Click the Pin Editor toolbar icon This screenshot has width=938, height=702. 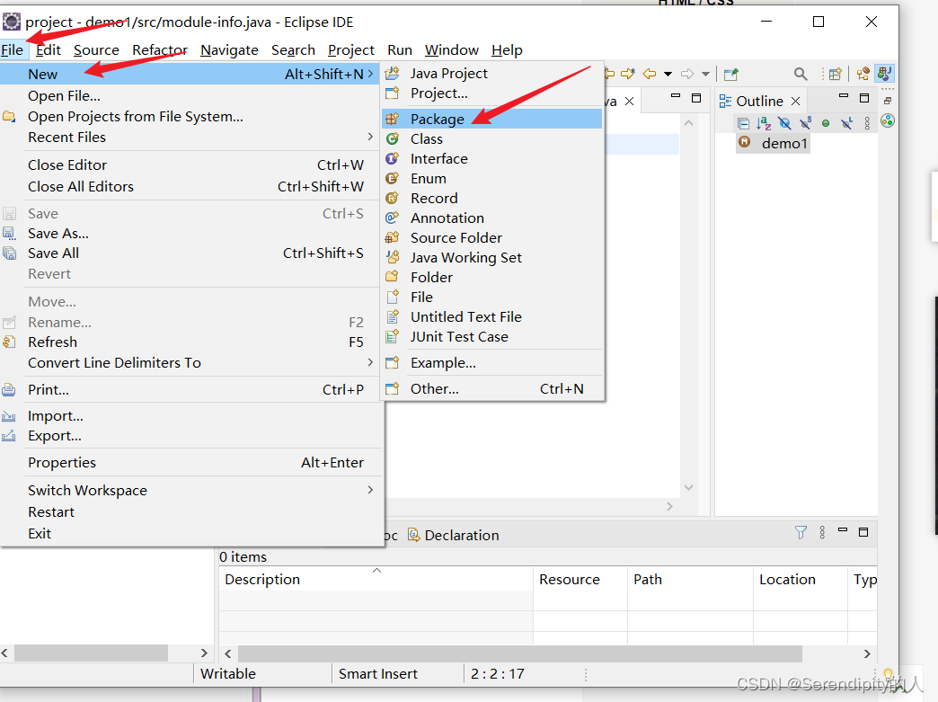tap(731, 75)
